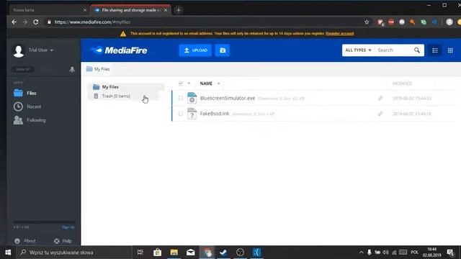Show hidden system tray icons
This screenshot has width=461, height=259.
click(362, 253)
